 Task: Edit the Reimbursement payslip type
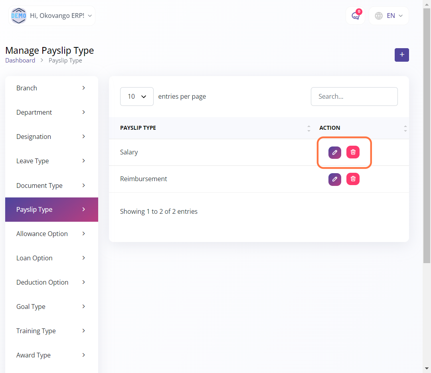click(335, 179)
